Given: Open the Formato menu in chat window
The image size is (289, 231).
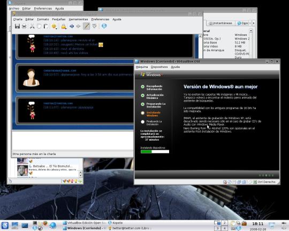Looking at the screenshot, I should tap(43, 19).
